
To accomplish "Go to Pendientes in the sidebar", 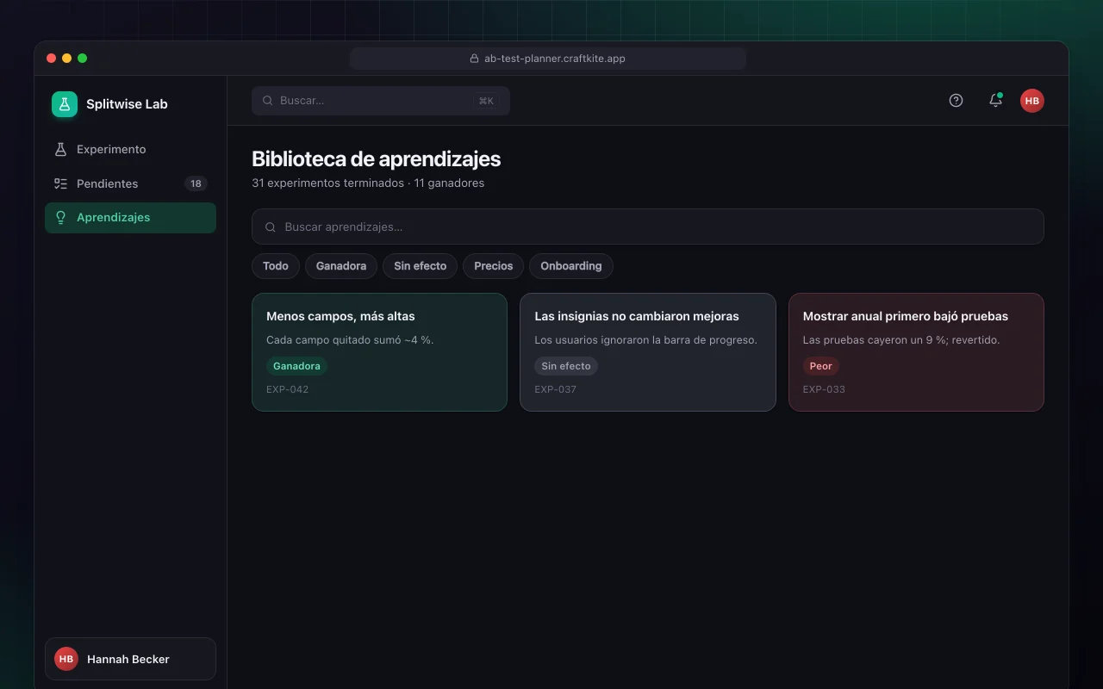I will (130, 183).
